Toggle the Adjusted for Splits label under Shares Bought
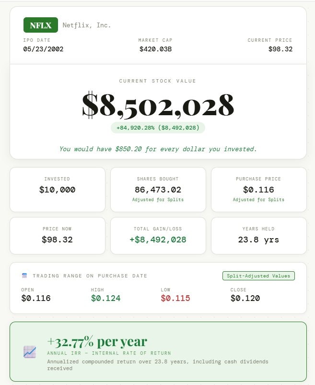 tap(158, 200)
